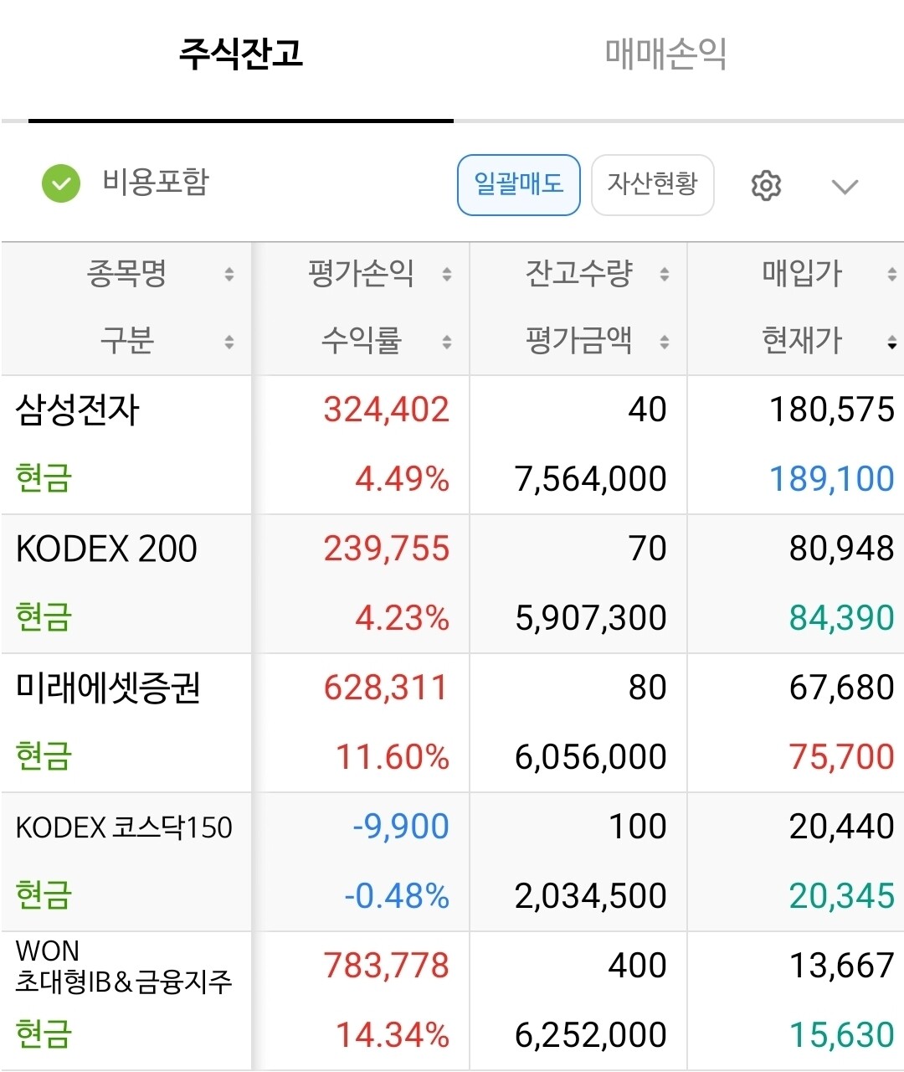Select the 삼성전자 stock name

pos(77,410)
